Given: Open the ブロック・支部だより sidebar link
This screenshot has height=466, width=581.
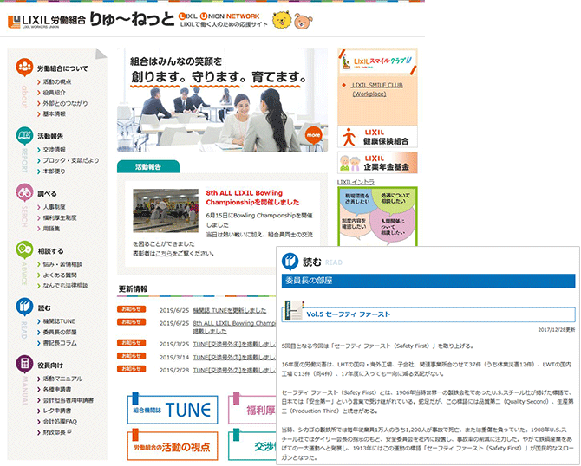Looking at the screenshot, I should coord(71,160).
